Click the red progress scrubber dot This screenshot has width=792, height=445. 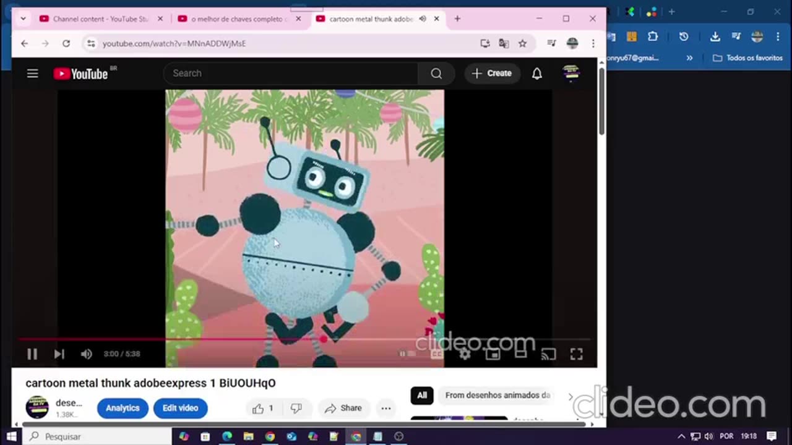pyautogui.click(x=323, y=339)
